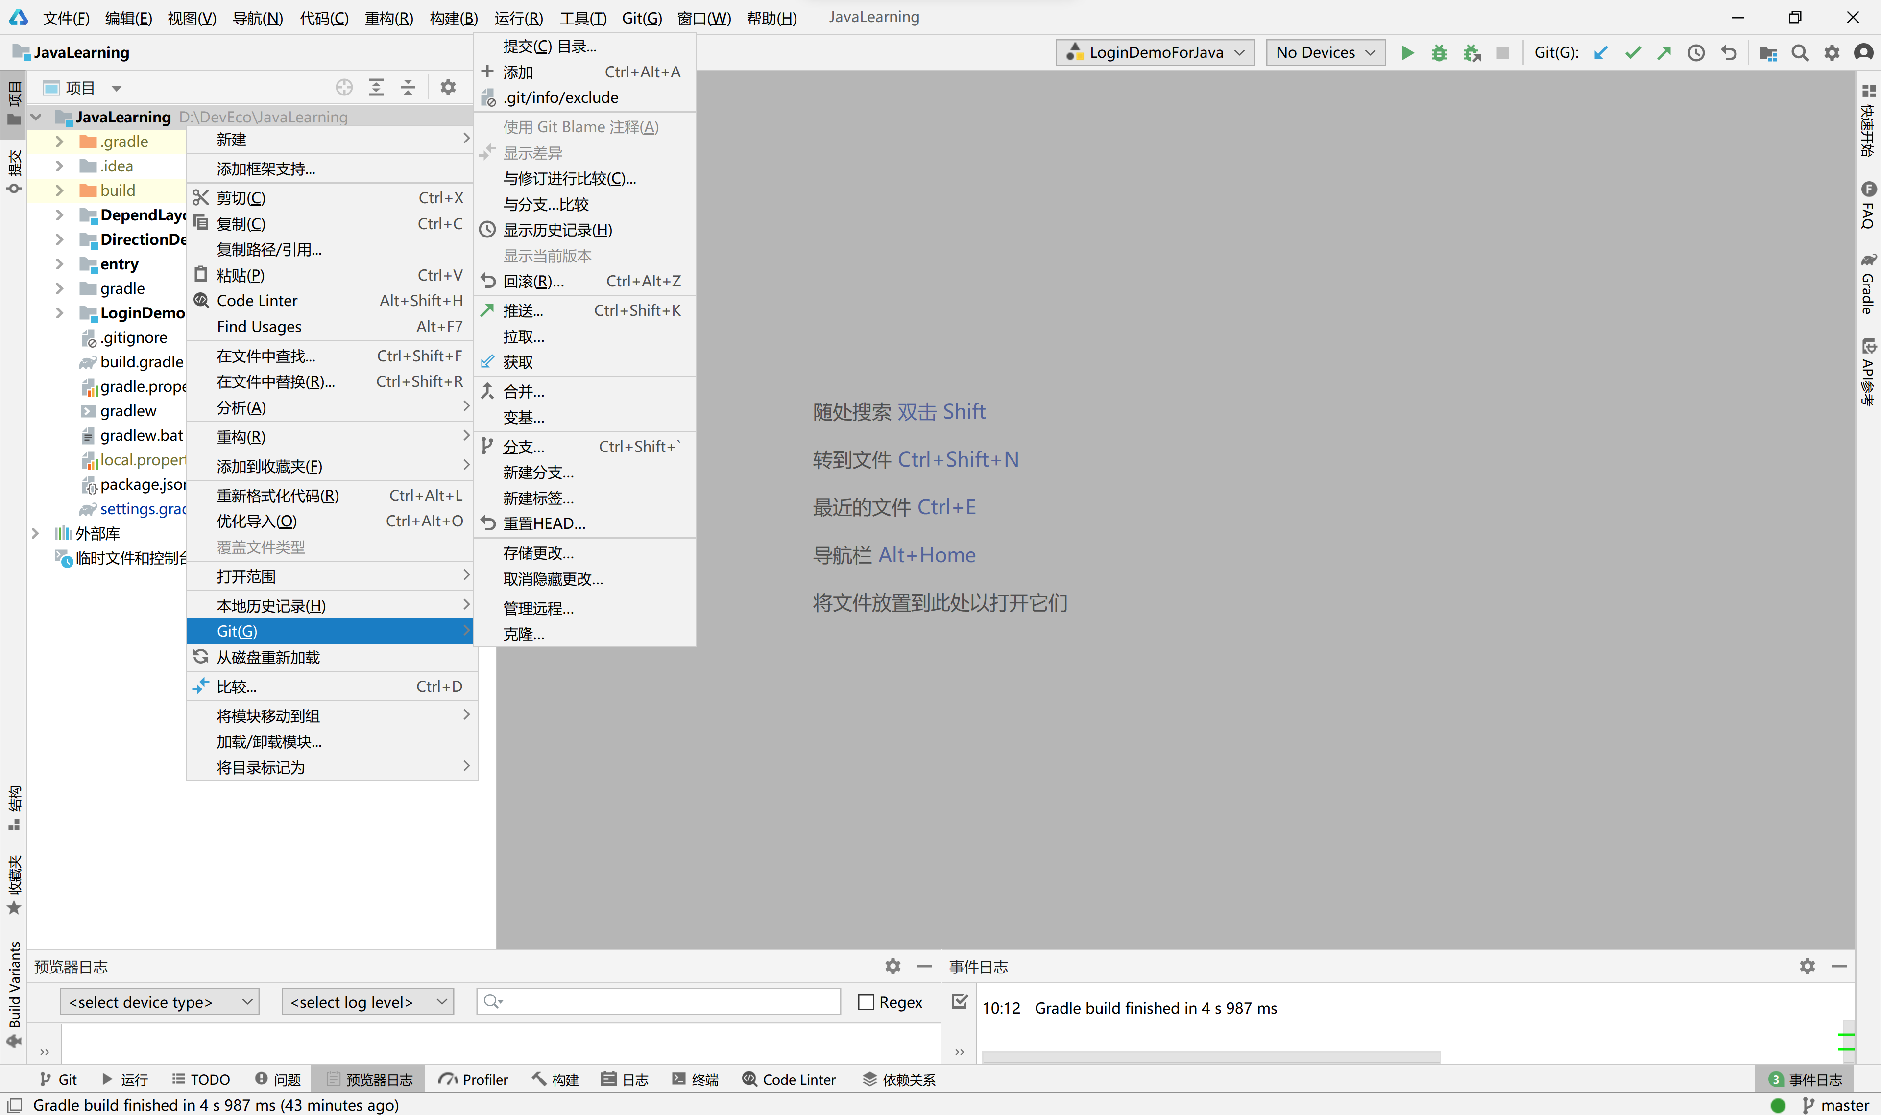
Task: Click the green Run button in toolbar
Action: (1407, 52)
